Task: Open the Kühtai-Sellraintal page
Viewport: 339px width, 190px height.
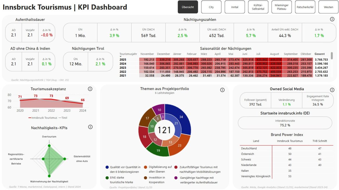Action: [x=258, y=7]
